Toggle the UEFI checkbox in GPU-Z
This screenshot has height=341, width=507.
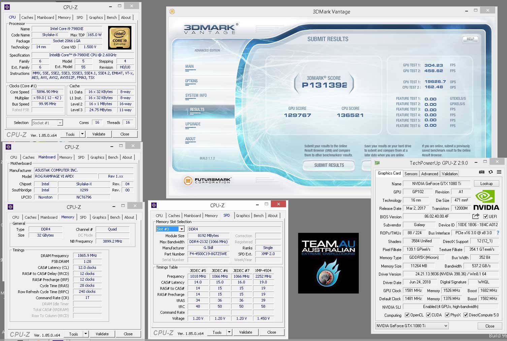[486, 216]
